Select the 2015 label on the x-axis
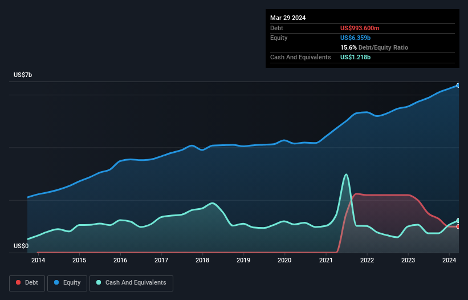The image size is (468, 300). pyautogui.click(x=79, y=260)
